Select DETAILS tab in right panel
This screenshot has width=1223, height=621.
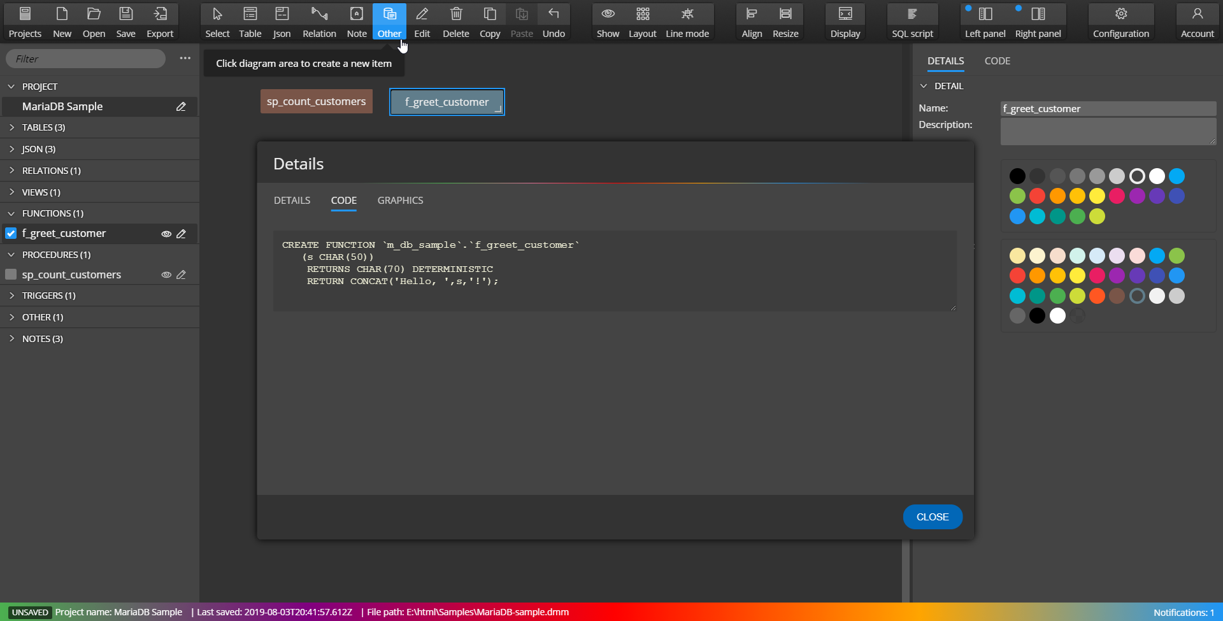click(x=945, y=61)
